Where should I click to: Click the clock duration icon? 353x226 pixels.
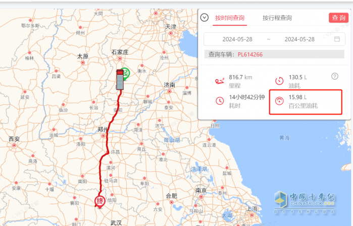pyautogui.click(x=220, y=101)
